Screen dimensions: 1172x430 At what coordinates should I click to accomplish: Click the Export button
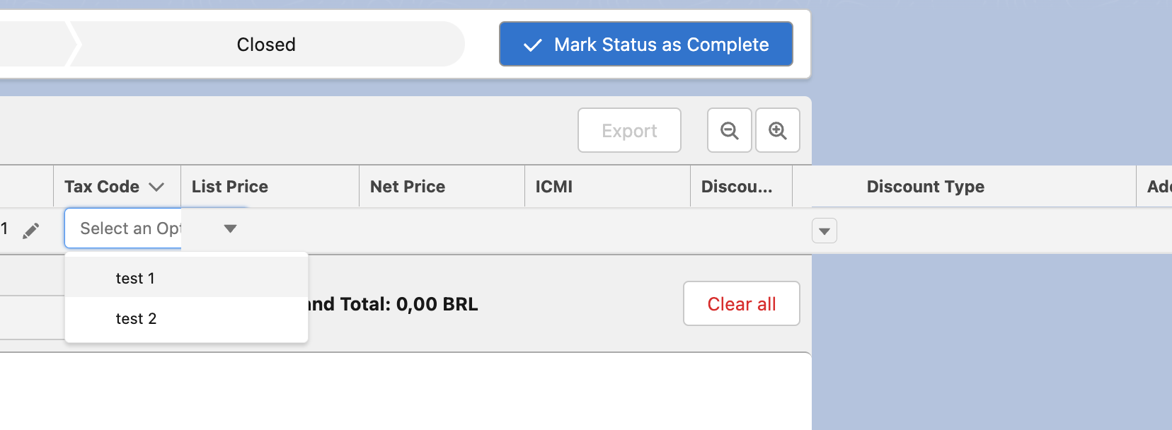(629, 130)
